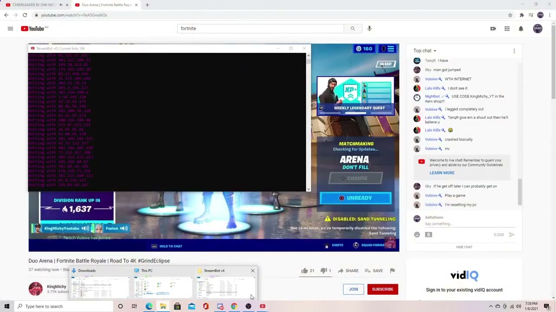This screenshot has height=312, width=556.
Task: Click the SUBSCRIBE button
Action: (x=382, y=289)
